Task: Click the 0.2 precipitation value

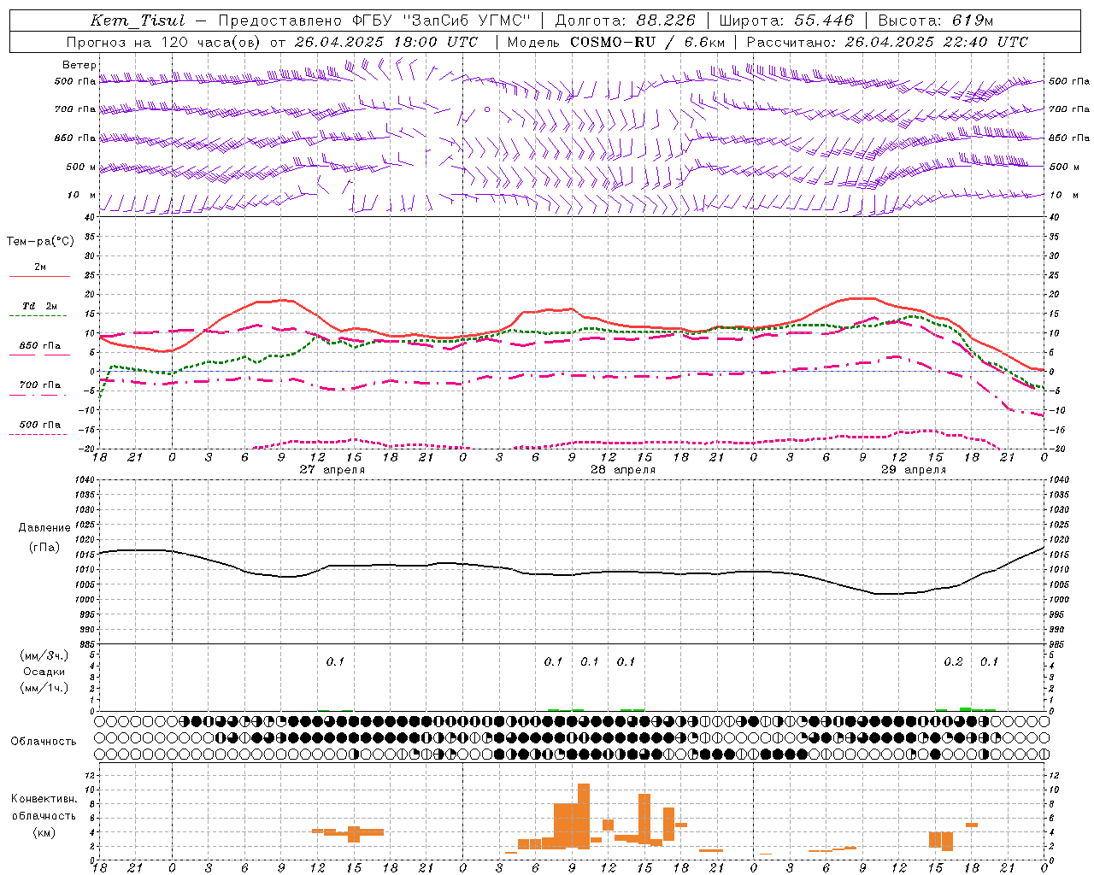Action: click(953, 661)
